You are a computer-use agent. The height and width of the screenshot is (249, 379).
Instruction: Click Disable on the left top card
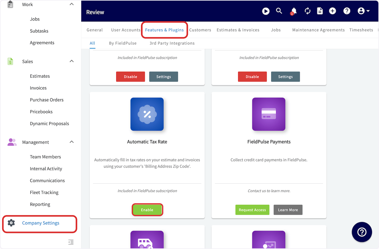pyautogui.click(x=130, y=77)
